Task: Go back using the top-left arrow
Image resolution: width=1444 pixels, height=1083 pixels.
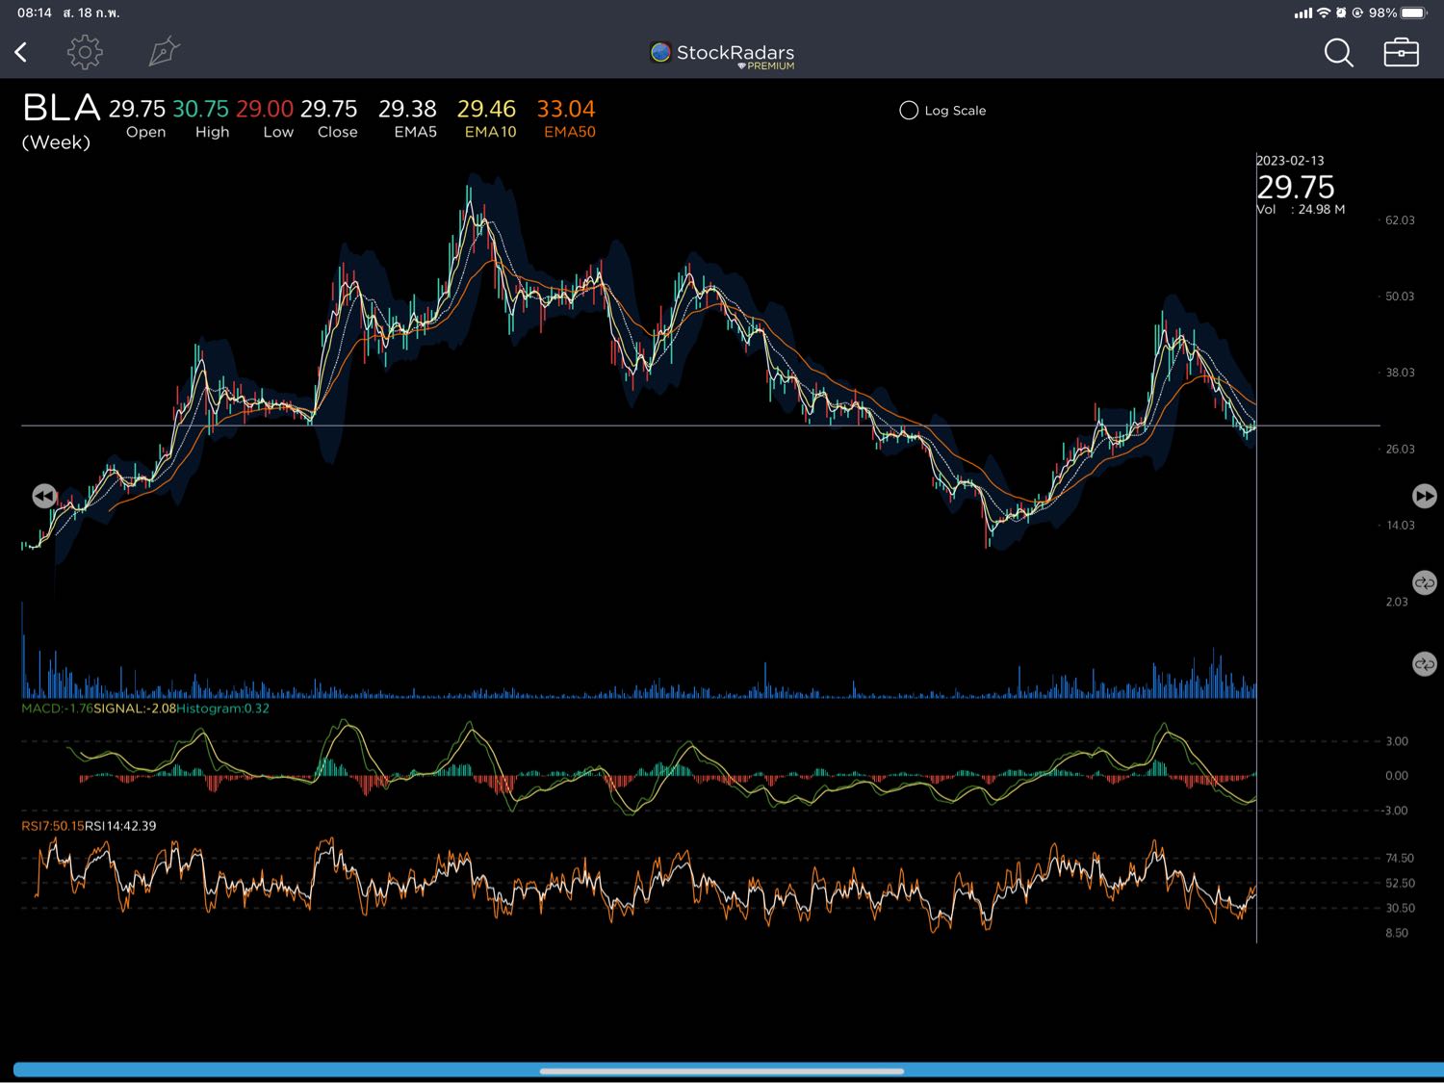Action: click(x=21, y=52)
